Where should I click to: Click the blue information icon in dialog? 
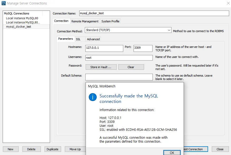click(x=93, y=97)
